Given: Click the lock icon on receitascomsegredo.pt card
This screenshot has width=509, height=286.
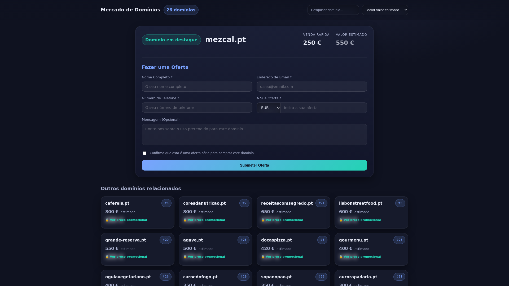Looking at the screenshot, I should [x=263, y=220].
